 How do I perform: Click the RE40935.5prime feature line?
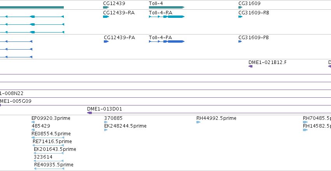pyautogui.click(x=49, y=169)
